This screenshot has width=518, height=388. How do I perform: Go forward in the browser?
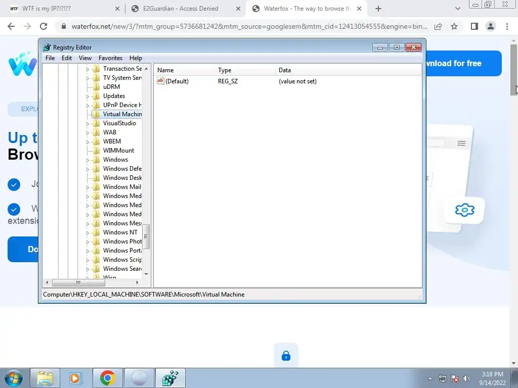pos(27,26)
